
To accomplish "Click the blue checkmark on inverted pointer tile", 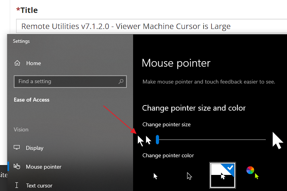I will pyautogui.click(x=230, y=167).
